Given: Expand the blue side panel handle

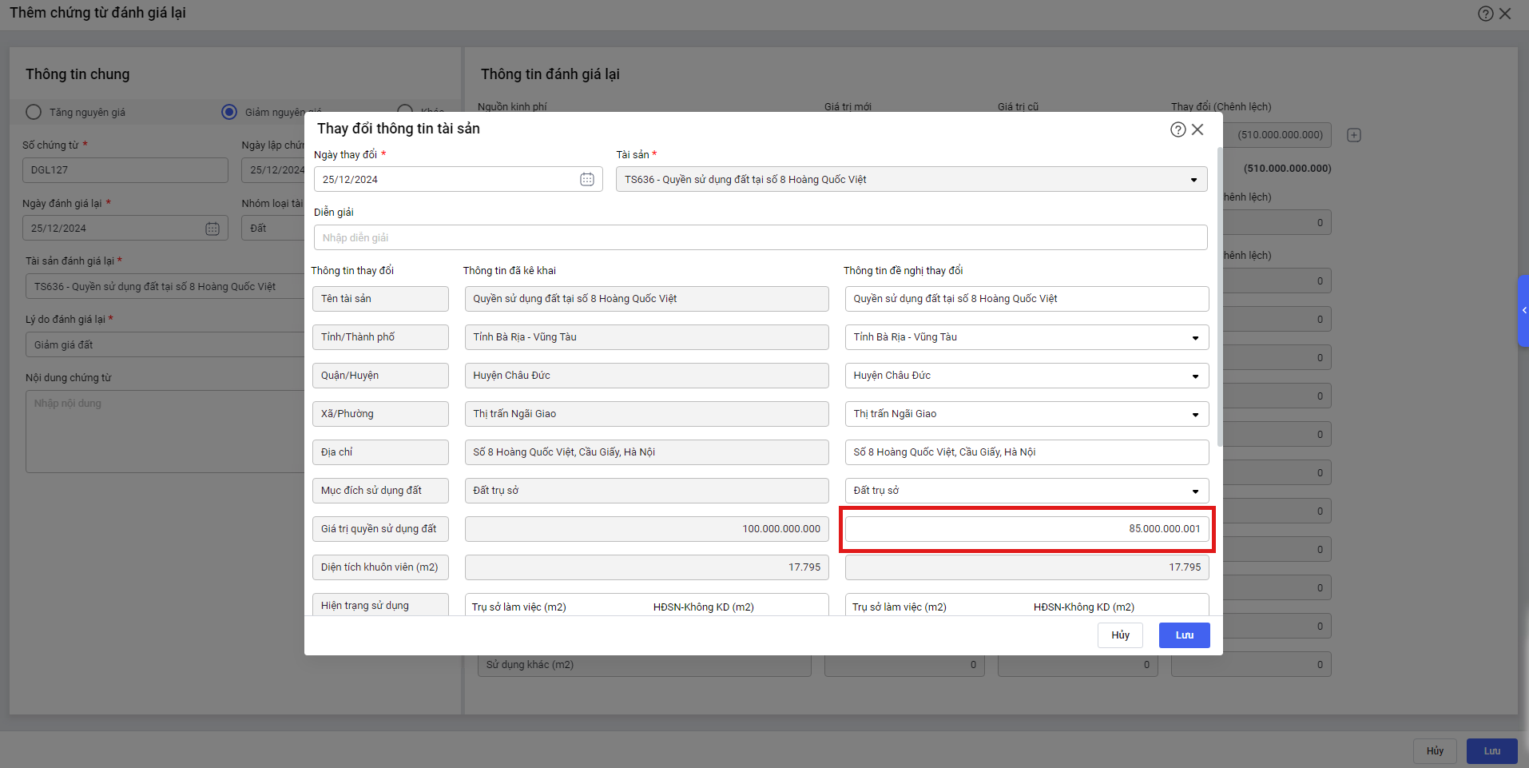Looking at the screenshot, I should (1523, 310).
